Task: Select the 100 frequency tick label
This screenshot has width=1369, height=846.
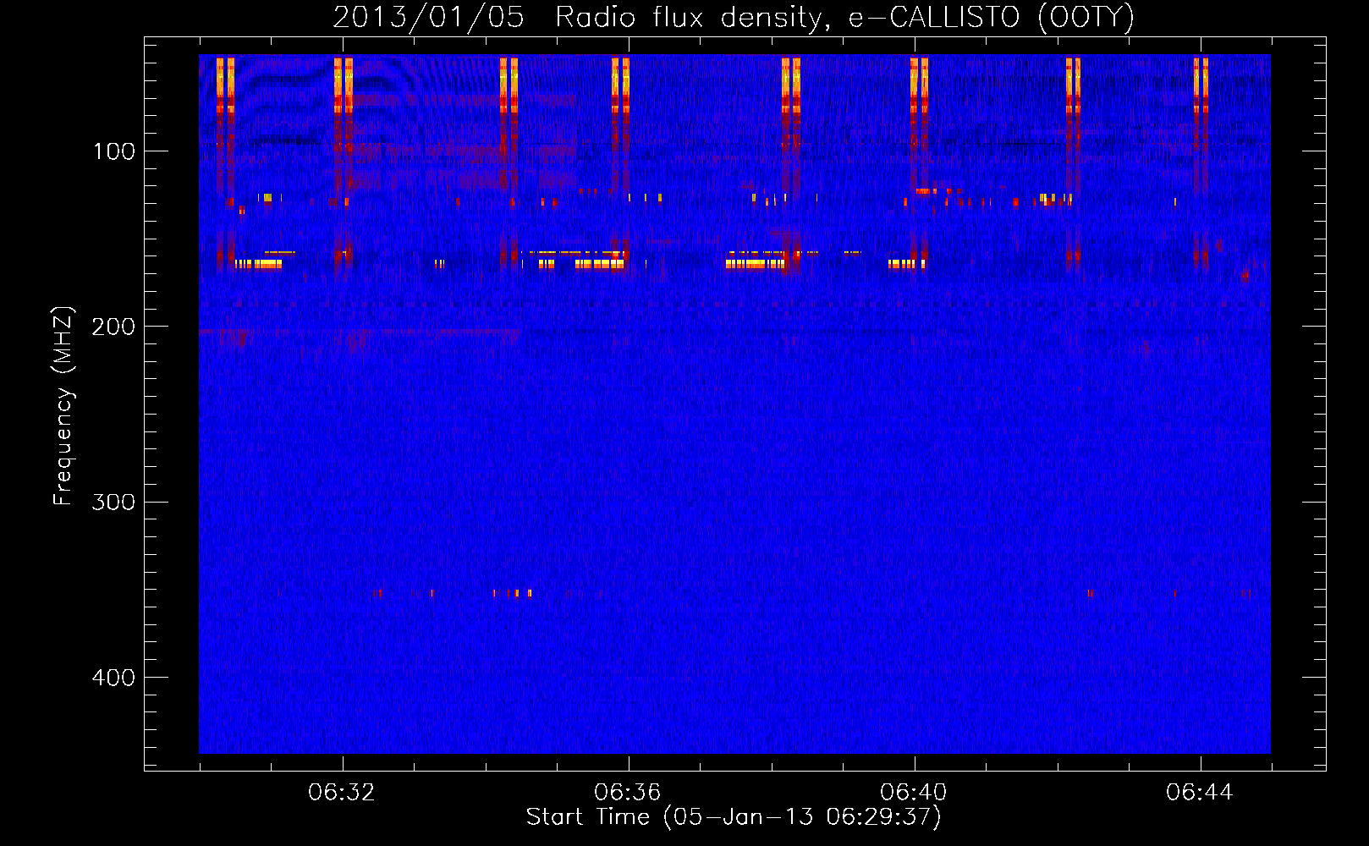Action: tap(114, 151)
